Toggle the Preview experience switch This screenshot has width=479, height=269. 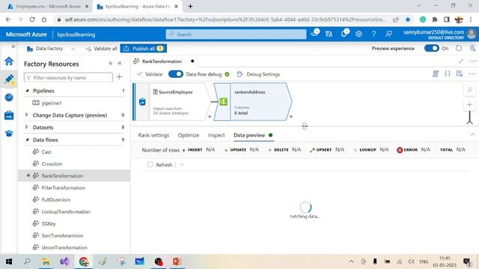pyautogui.click(x=432, y=48)
